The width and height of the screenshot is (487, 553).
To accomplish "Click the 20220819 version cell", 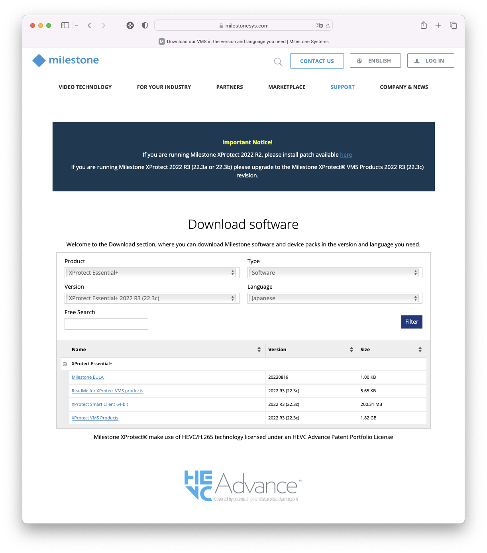I will pyautogui.click(x=312, y=377).
